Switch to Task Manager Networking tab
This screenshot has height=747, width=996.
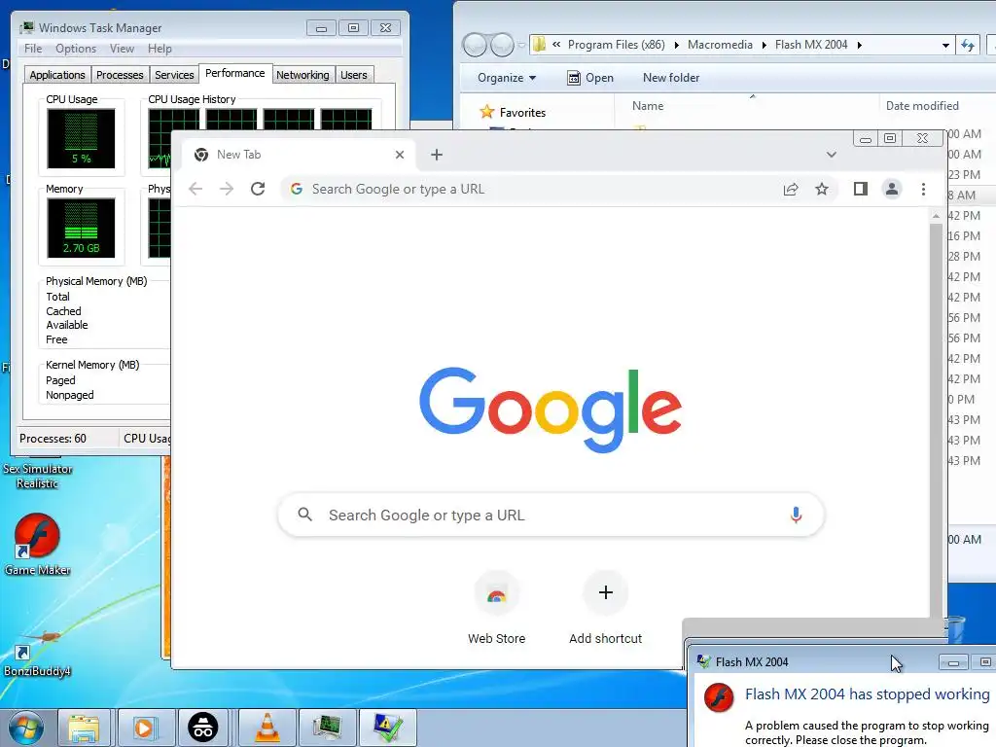coord(302,75)
